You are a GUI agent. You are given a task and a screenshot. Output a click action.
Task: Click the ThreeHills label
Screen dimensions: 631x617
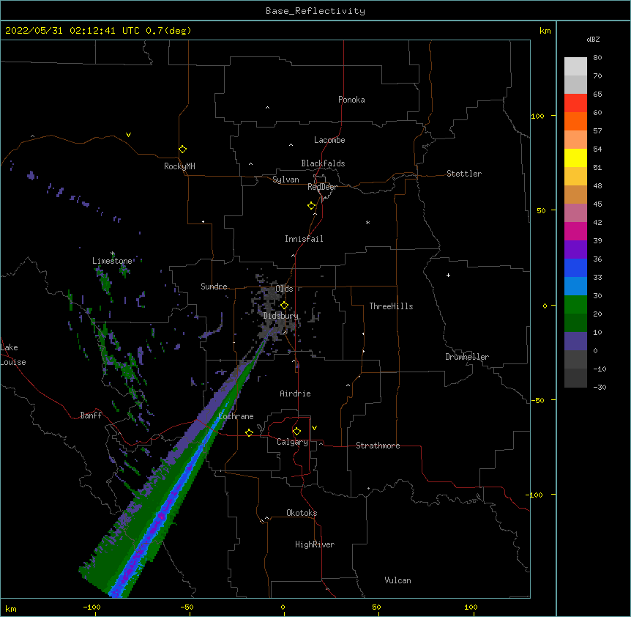click(391, 306)
